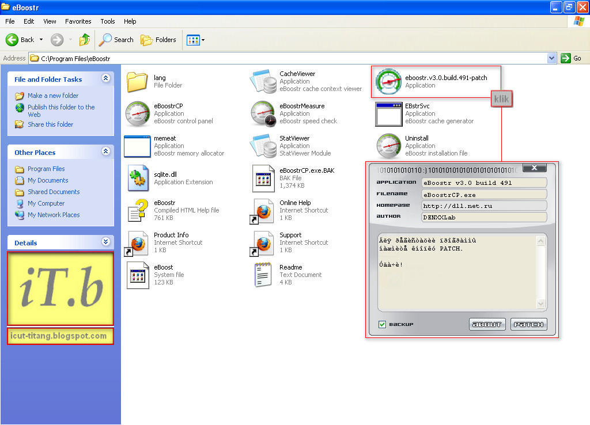Select the memeat application icon
Image resolution: width=590 pixels, height=425 pixels.
click(137, 146)
